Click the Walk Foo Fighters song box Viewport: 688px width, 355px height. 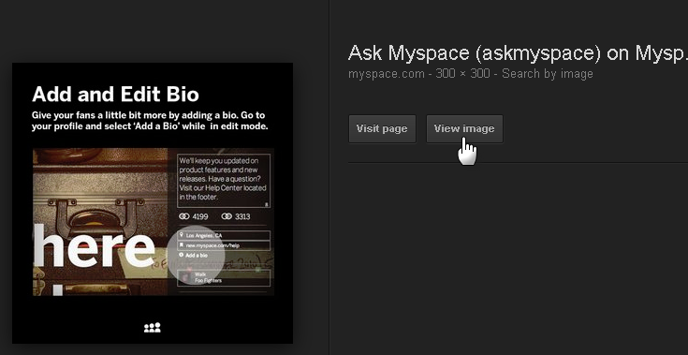point(224,277)
